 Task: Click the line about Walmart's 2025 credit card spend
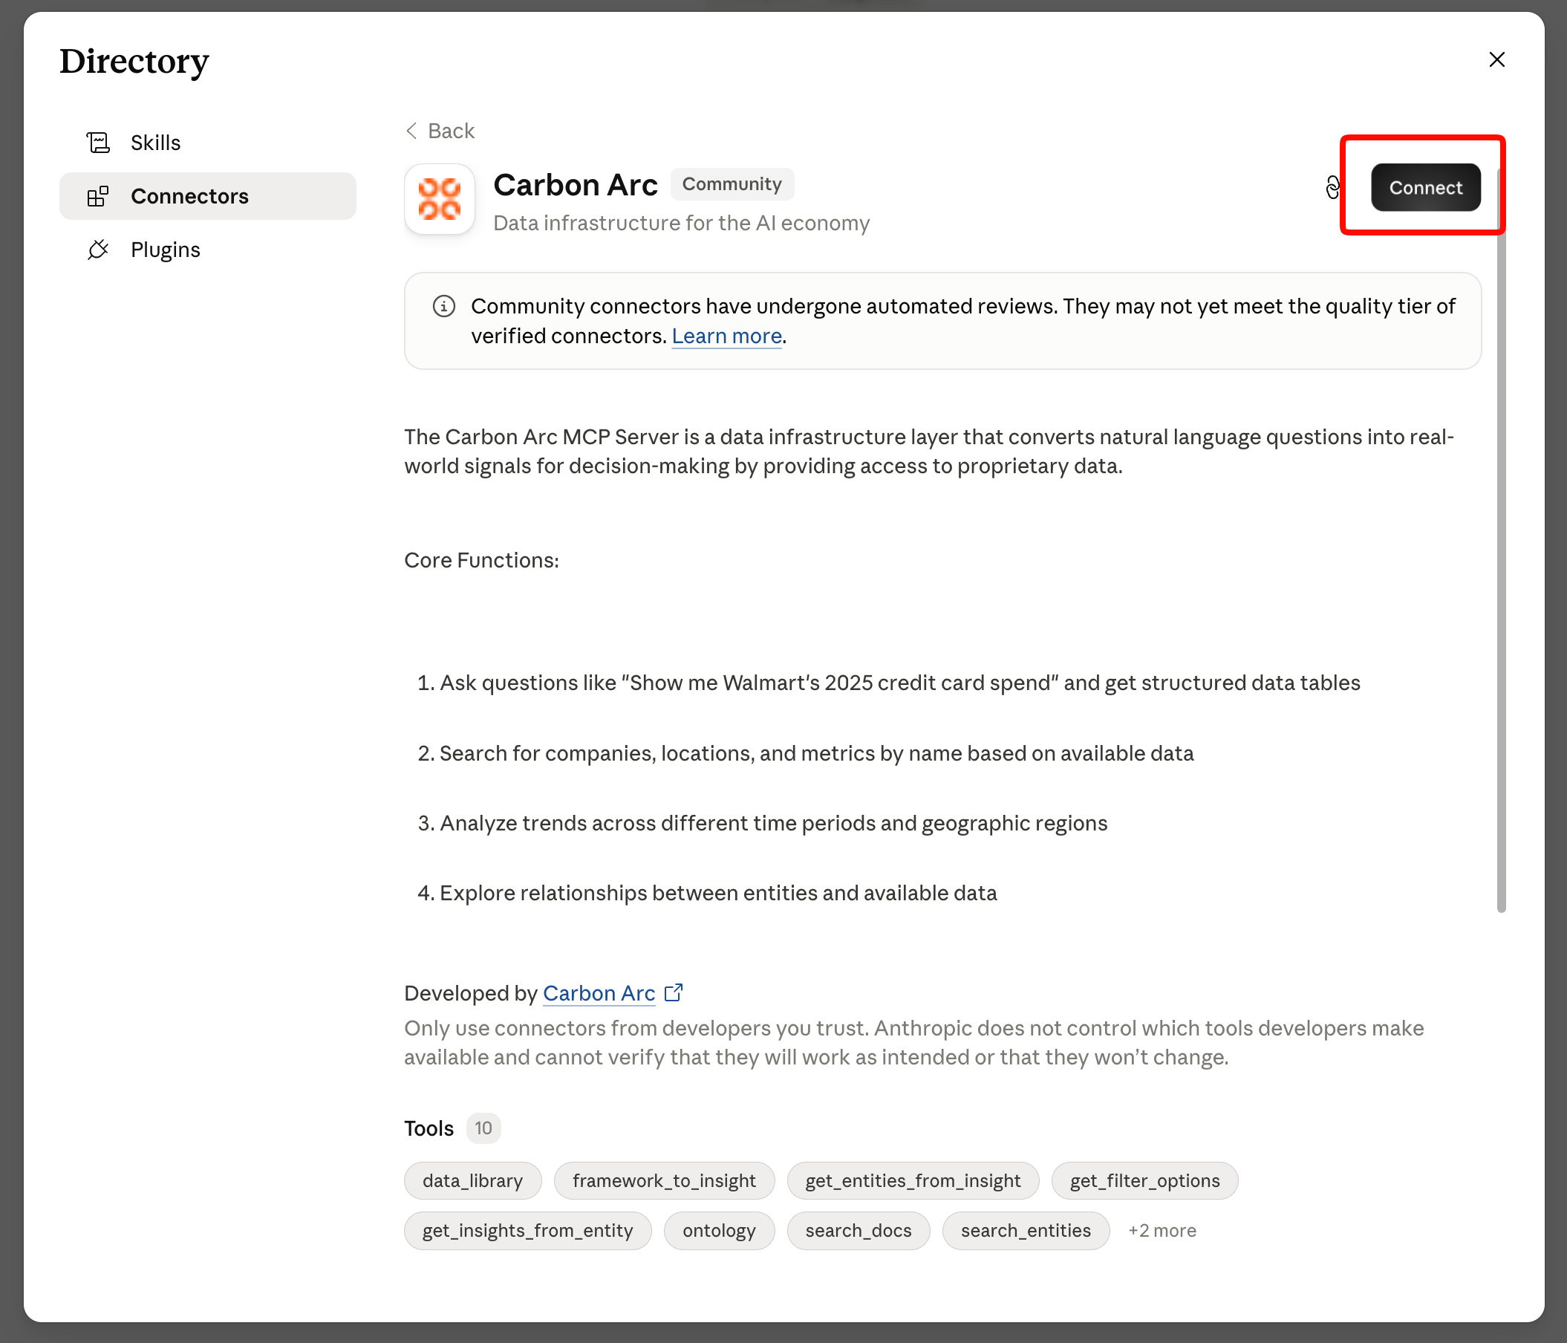900,683
